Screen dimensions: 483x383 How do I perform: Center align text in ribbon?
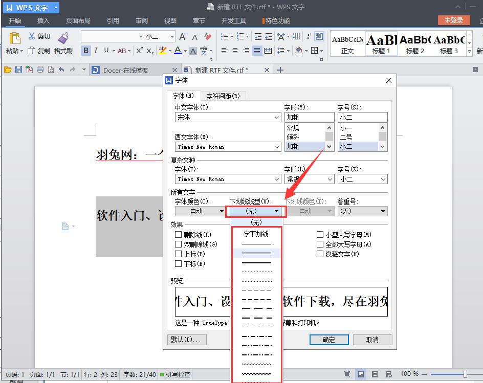coord(235,51)
